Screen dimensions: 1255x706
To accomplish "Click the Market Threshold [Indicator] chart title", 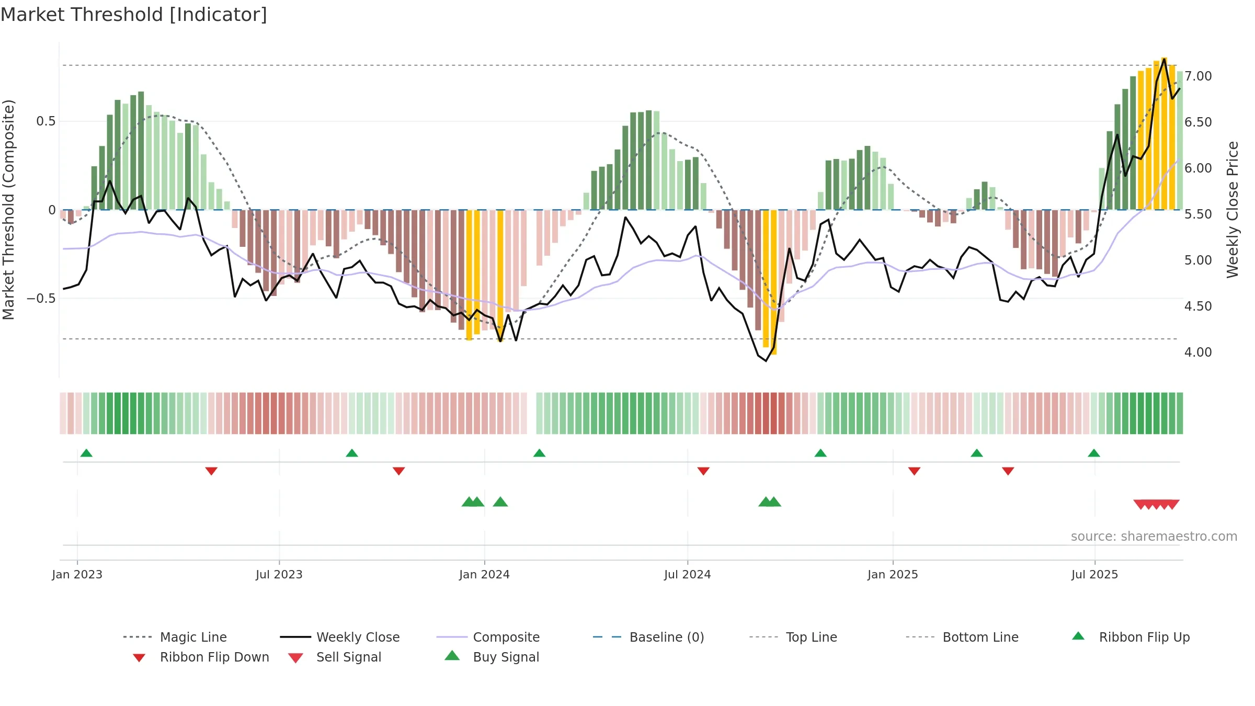I will point(134,15).
